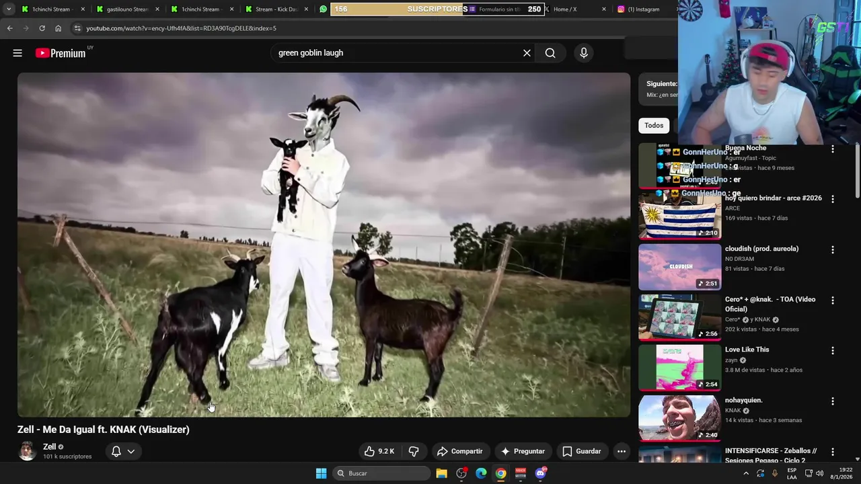Reload the current page
This screenshot has height=484, width=861.
pos(42,28)
